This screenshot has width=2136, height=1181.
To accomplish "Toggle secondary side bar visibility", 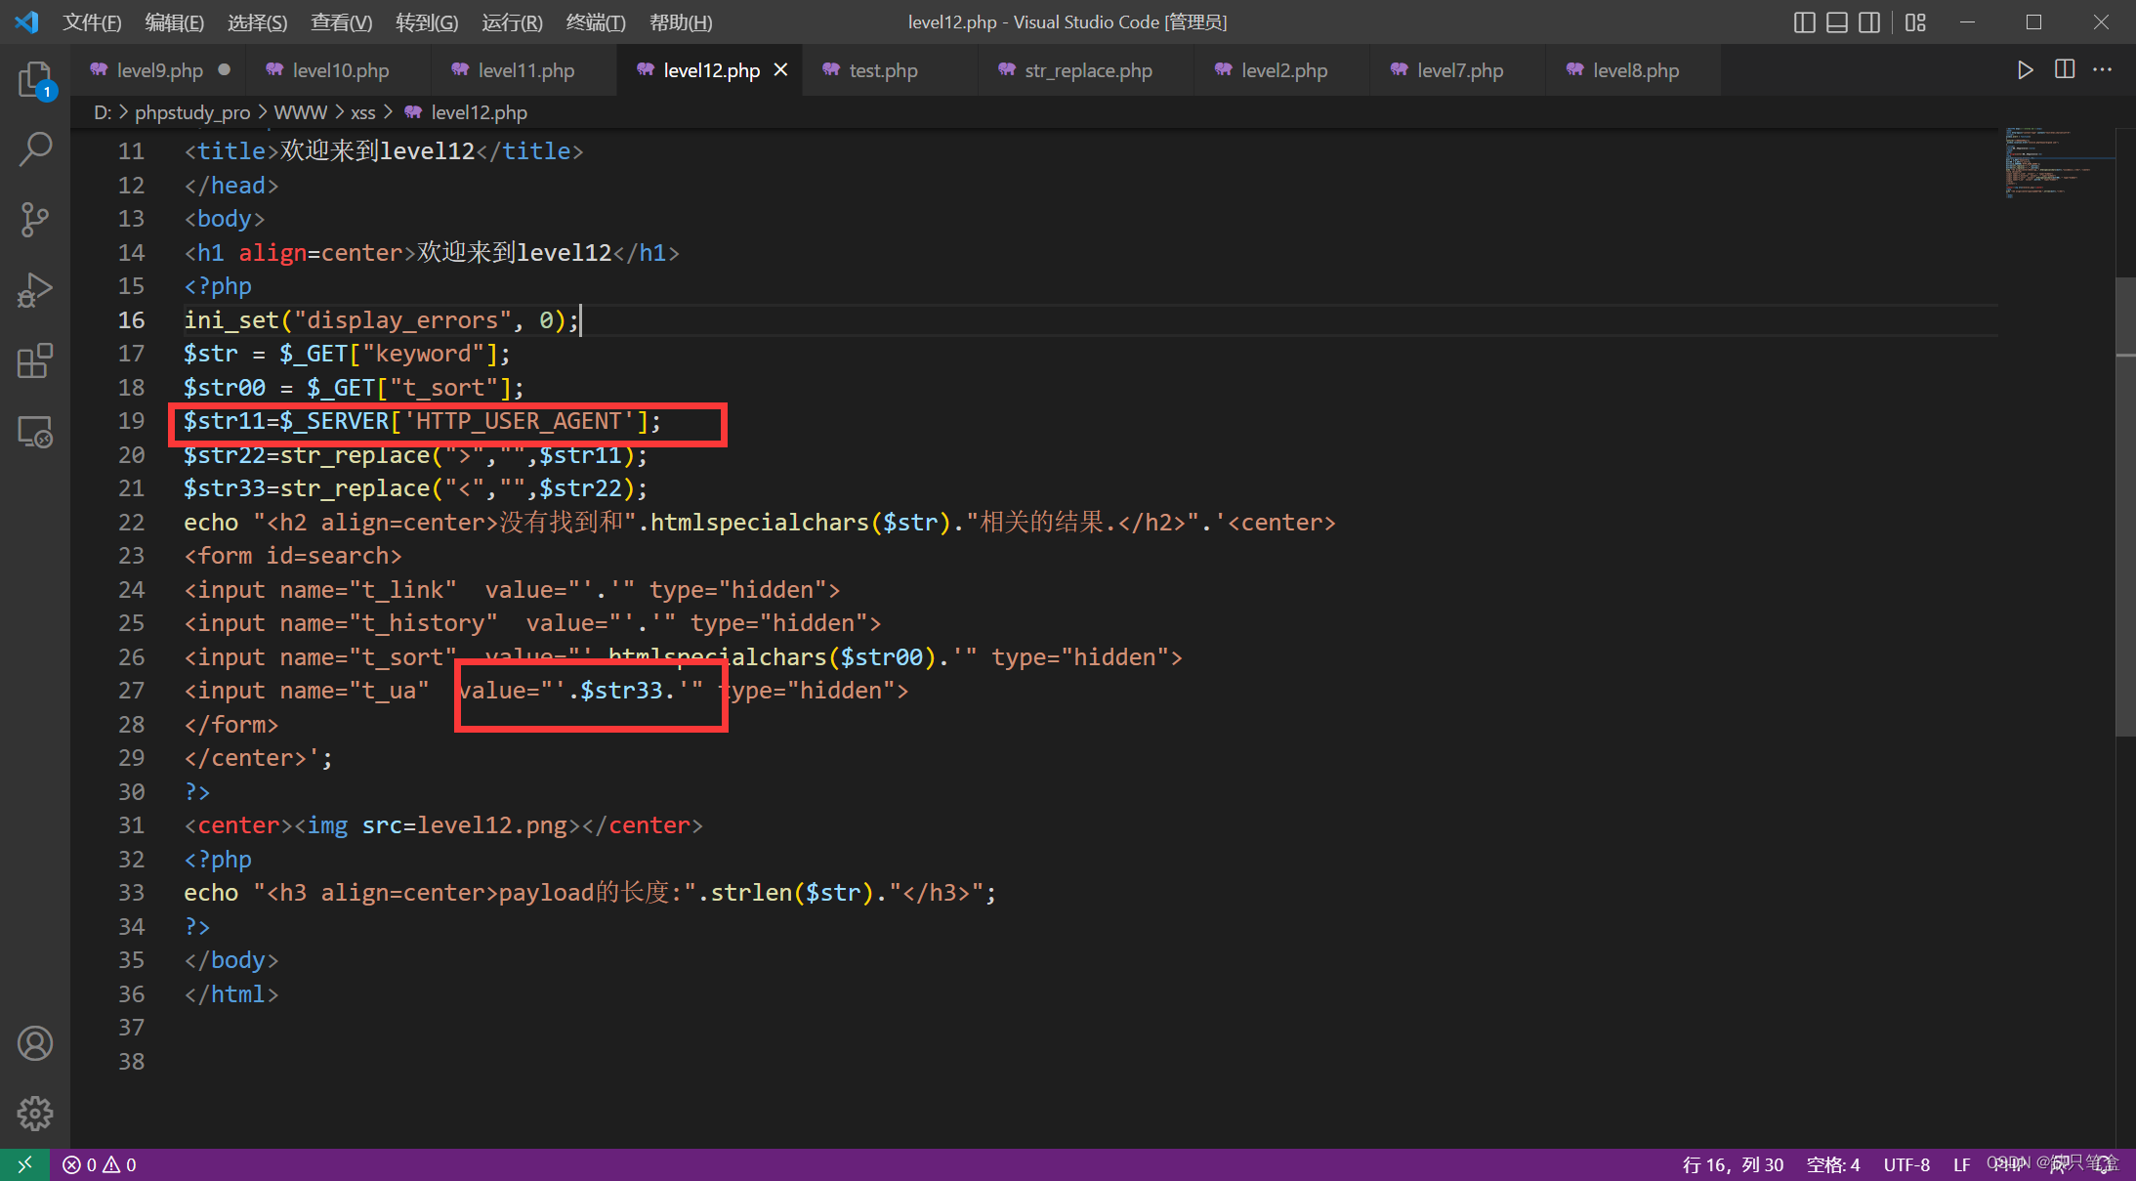I will (1869, 21).
